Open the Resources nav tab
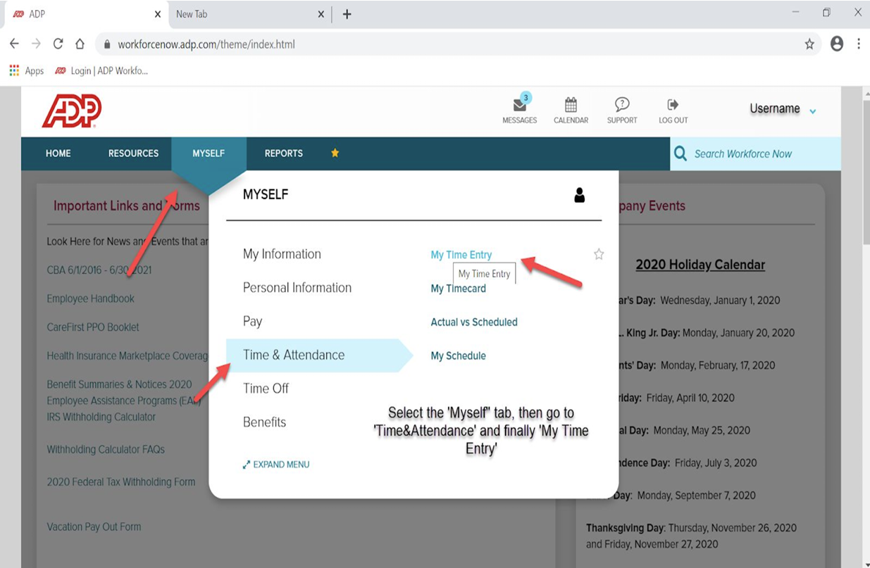The width and height of the screenshot is (870, 568). 133,153
